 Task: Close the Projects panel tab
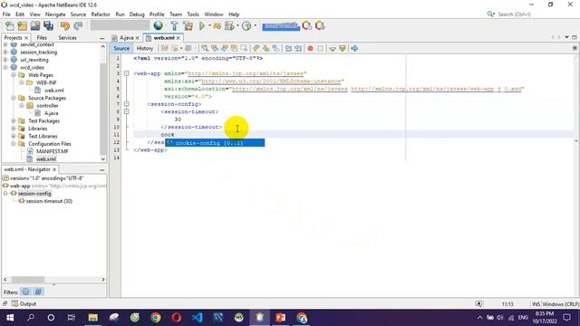26,38
